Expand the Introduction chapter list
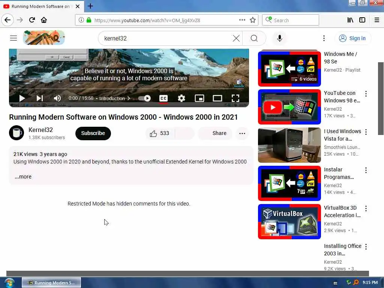 [115, 99]
